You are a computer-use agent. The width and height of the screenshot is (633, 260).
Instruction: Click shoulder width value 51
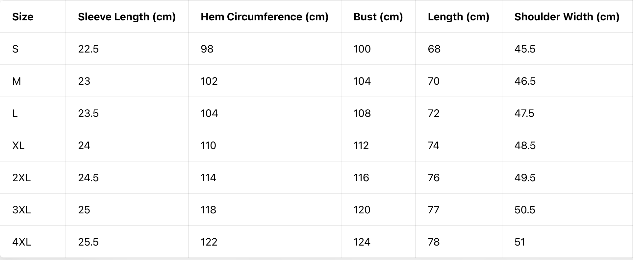[520, 242]
